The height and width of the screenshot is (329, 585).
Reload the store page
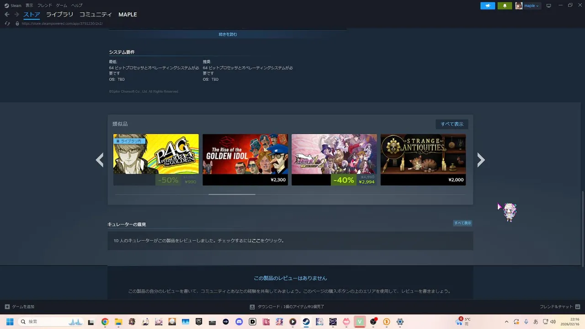(7, 23)
